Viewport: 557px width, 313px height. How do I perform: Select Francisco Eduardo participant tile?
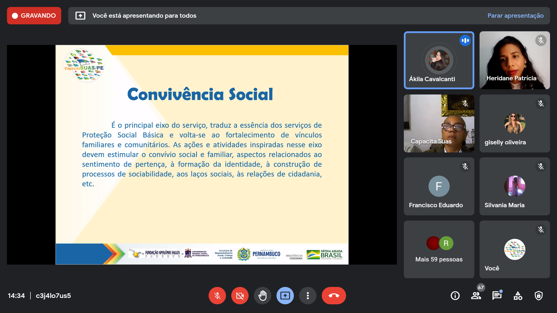coord(439,186)
